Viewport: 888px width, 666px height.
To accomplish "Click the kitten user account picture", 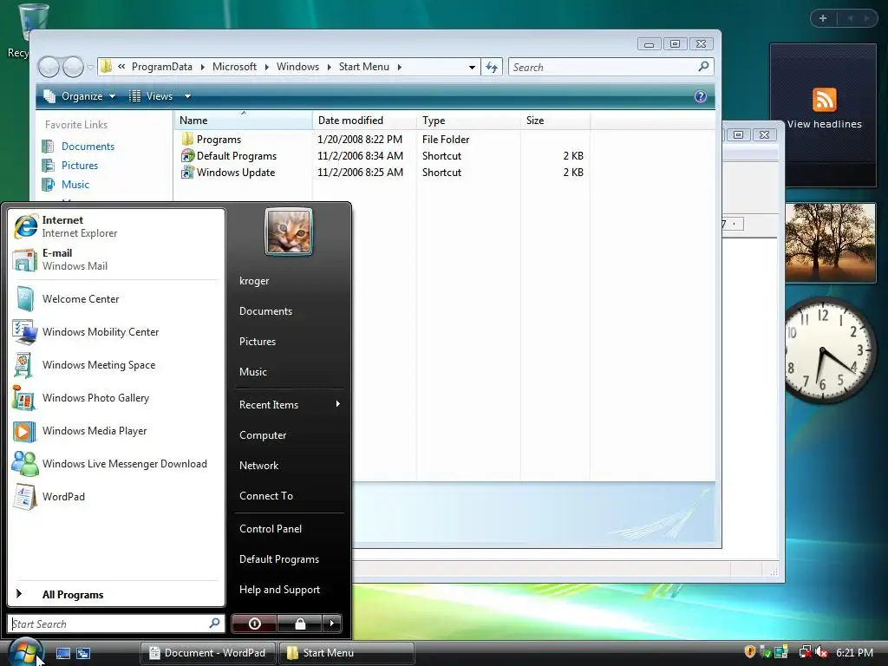I will (289, 232).
